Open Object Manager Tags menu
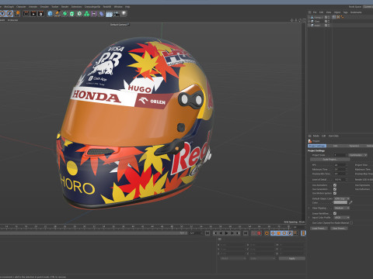This screenshot has height=279, width=373. pyautogui.click(x=346, y=12)
